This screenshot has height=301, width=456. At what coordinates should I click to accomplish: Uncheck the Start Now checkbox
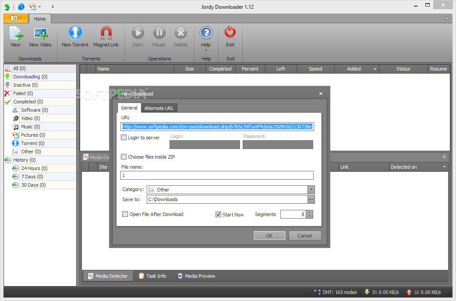pyautogui.click(x=219, y=214)
